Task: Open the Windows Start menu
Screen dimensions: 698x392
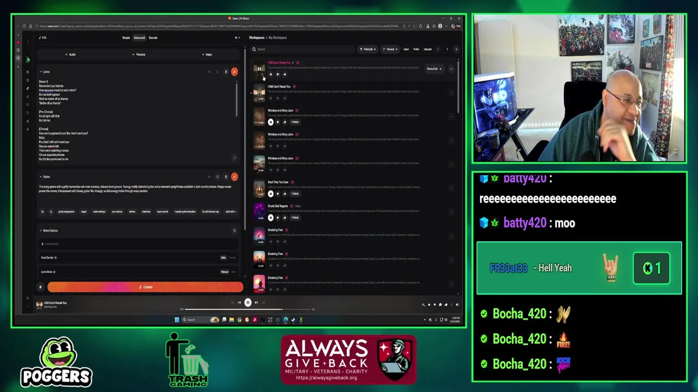Action: 177,320
